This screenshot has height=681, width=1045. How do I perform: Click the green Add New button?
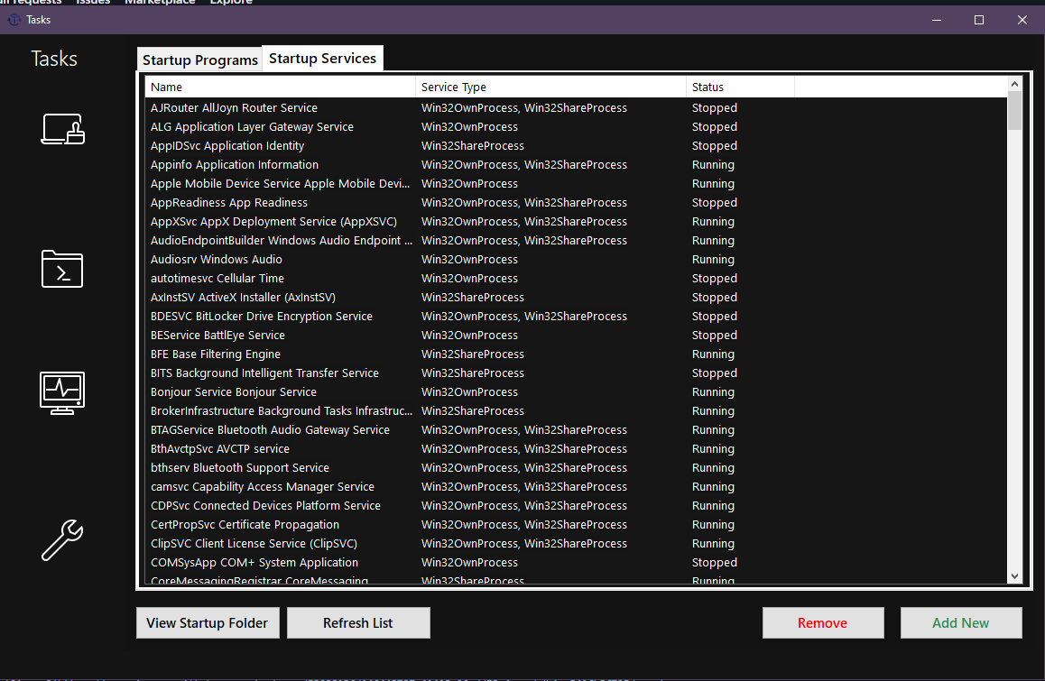coord(960,623)
